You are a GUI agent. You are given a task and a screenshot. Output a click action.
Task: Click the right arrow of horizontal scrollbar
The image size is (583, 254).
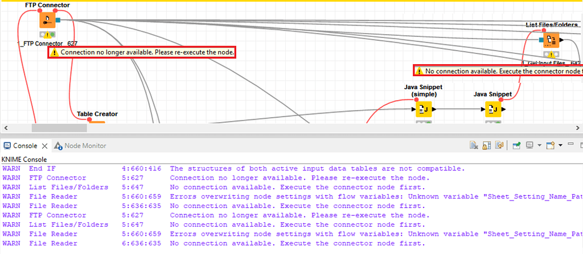click(x=577, y=128)
